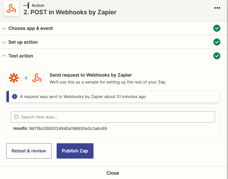The width and height of the screenshot is (228, 179).
Task: Select the results value 967f6d35… row
Action: pyautogui.click(x=68, y=128)
